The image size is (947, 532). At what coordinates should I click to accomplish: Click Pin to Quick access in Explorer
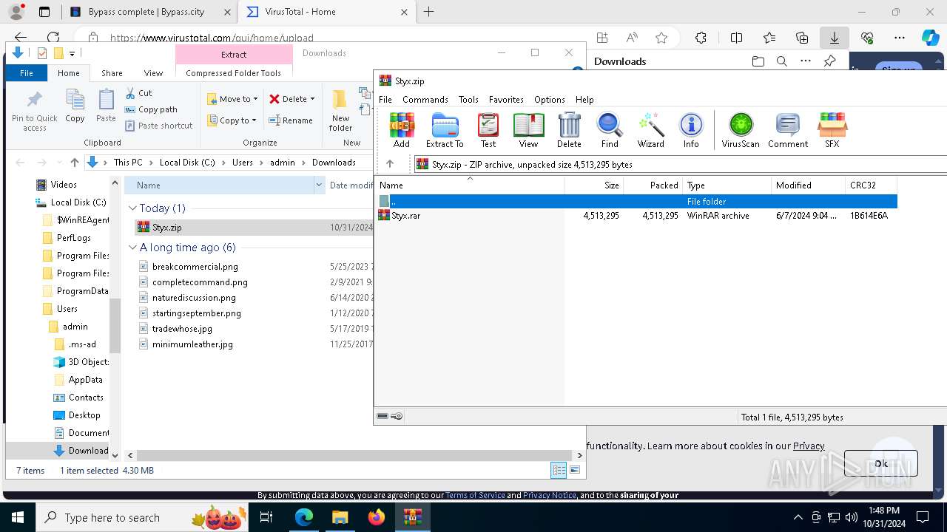point(34,112)
